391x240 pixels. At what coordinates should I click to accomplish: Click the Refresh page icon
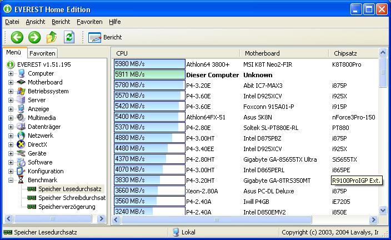[x=69, y=37]
